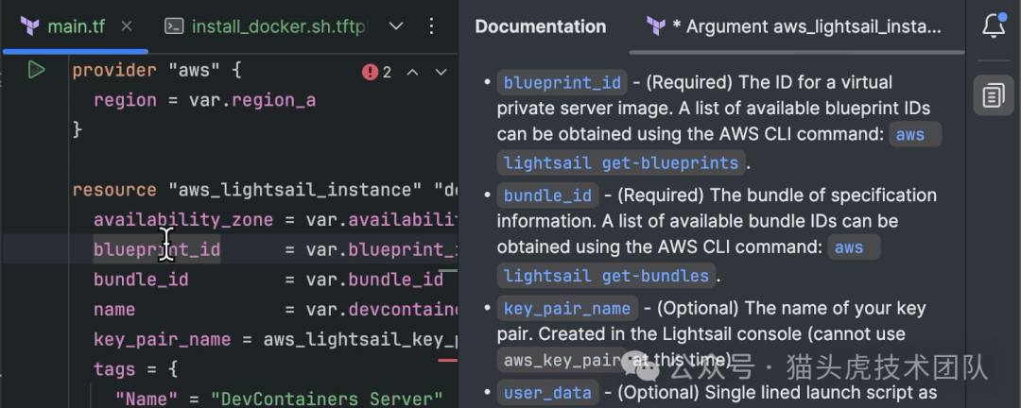
Task: Jump to next highlighted error arrow
Action: (441, 72)
